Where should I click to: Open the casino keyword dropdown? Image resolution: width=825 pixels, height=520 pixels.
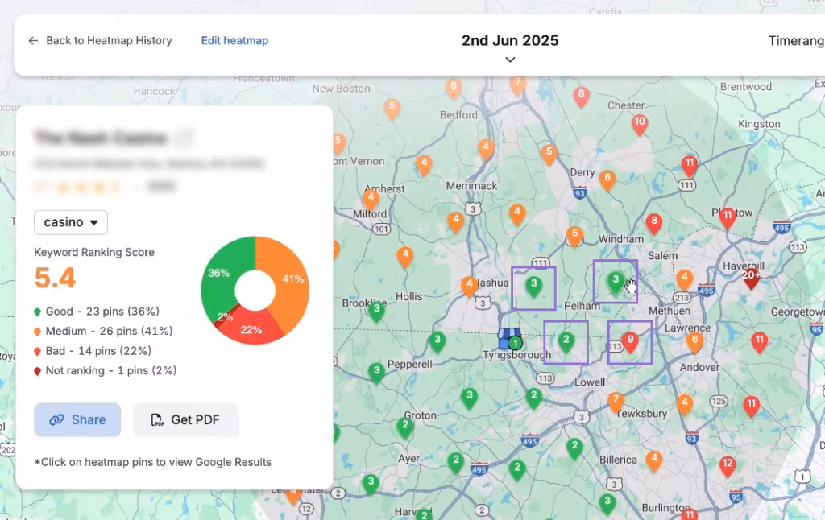[x=70, y=222]
